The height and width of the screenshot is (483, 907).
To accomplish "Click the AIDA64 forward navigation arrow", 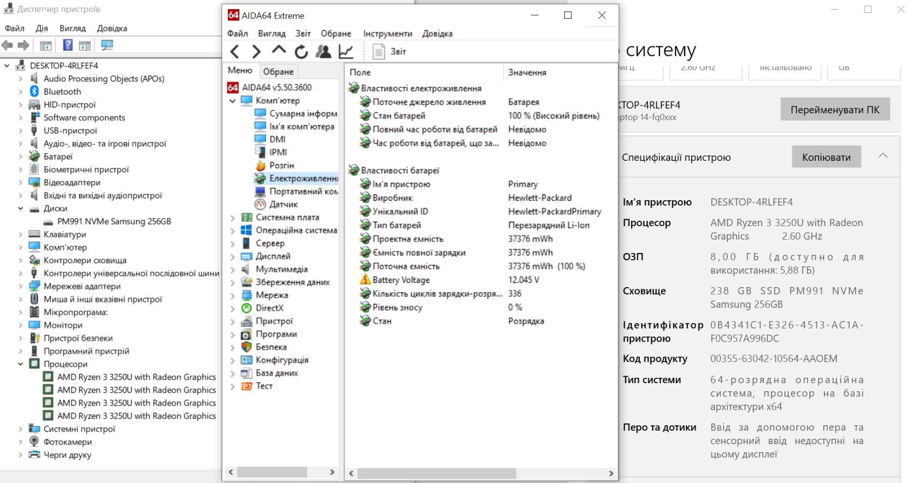I will click(256, 52).
